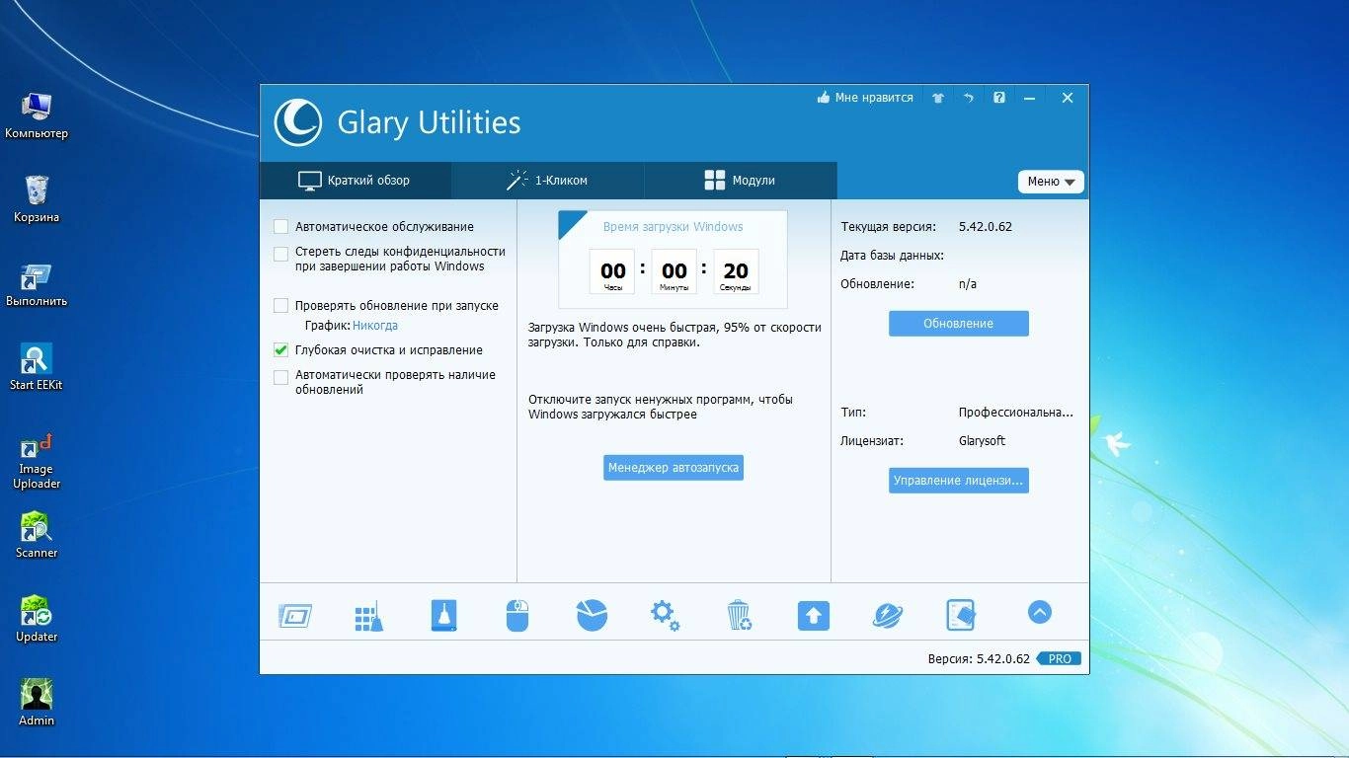Open the startup manager window icon

point(295,616)
